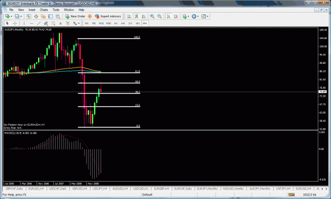Open the Arrows objects icon
Viewport: 331px width, 199px height.
(75, 23)
